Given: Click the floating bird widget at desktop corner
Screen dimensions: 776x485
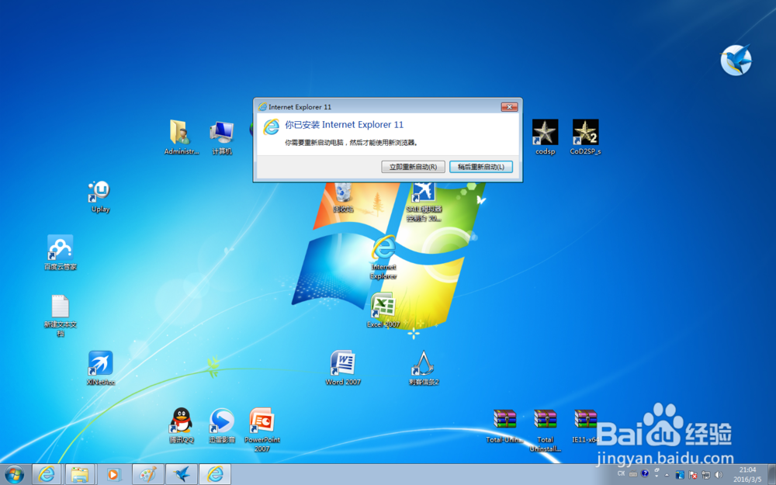Looking at the screenshot, I should (736, 60).
